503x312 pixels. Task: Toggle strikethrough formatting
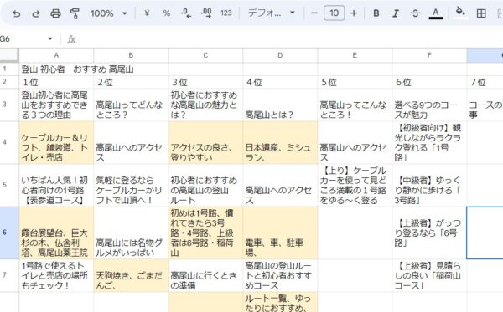tap(416, 13)
